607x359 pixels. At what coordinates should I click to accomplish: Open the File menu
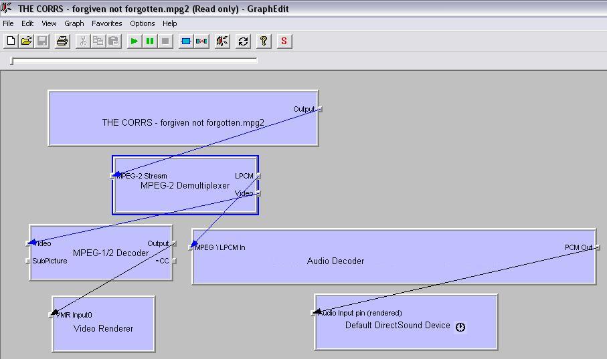point(8,23)
